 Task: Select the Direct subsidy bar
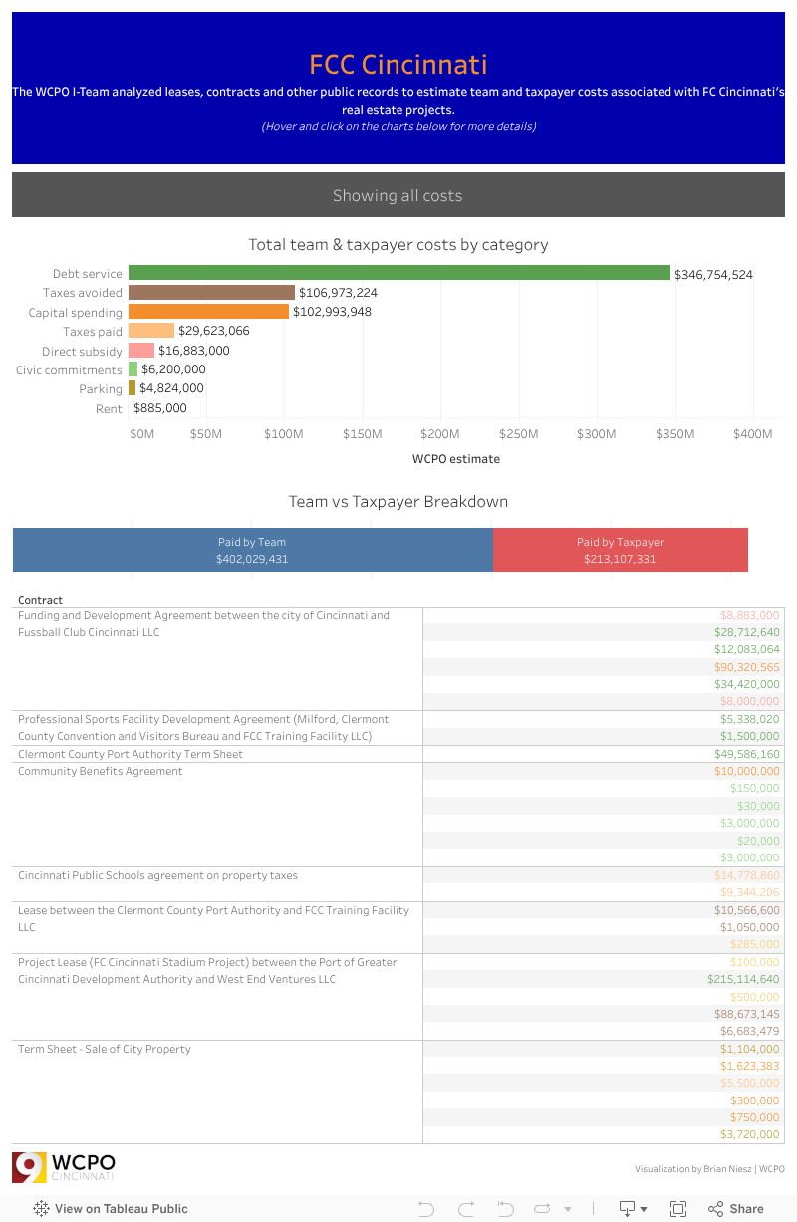(x=141, y=351)
